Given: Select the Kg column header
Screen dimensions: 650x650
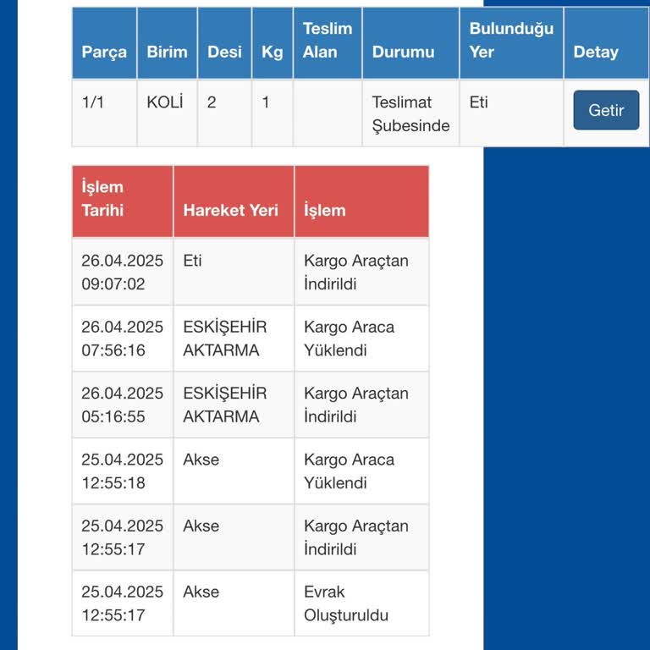Looking at the screenshot, I should 273,43.
